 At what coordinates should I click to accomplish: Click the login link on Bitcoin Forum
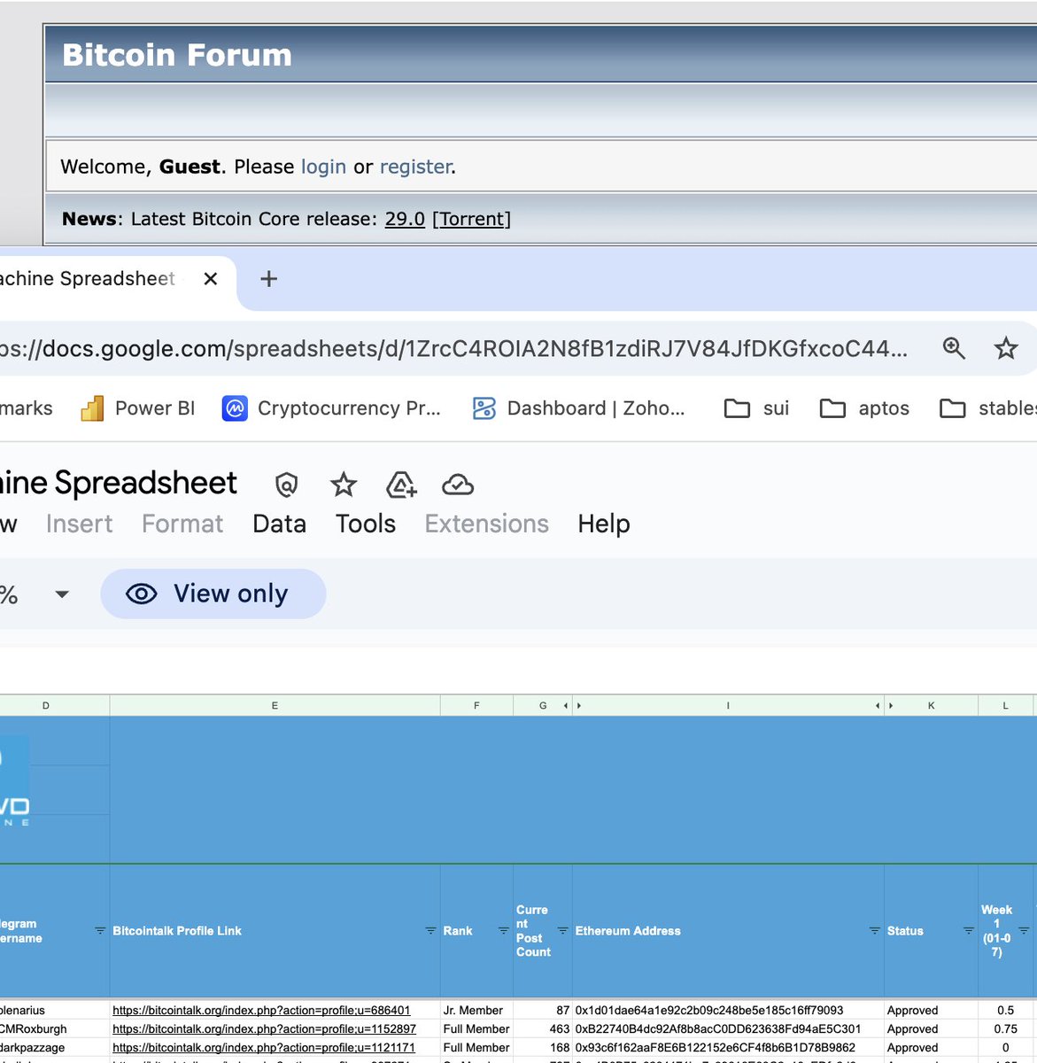click(323, 167)
